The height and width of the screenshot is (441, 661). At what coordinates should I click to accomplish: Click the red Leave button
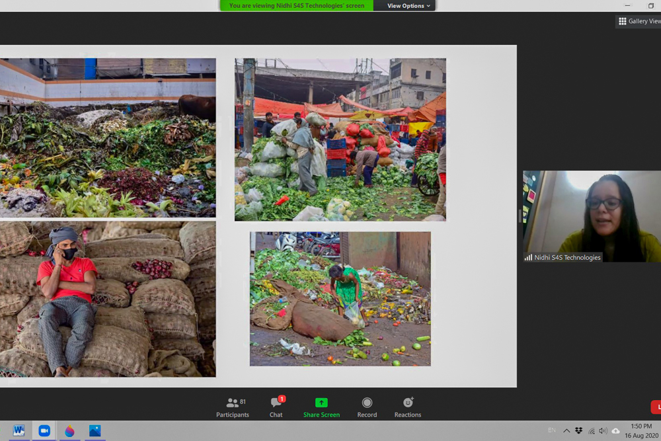(656, 407)
